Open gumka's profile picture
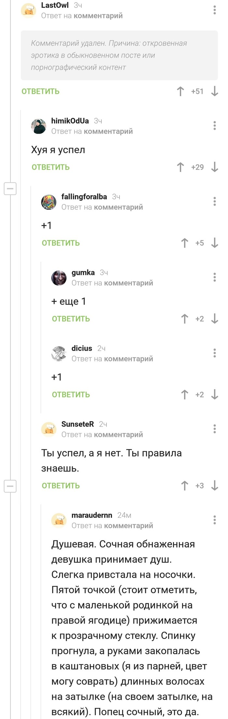The image size is (228, 719). pyautogui.click(x=59, y=278)
